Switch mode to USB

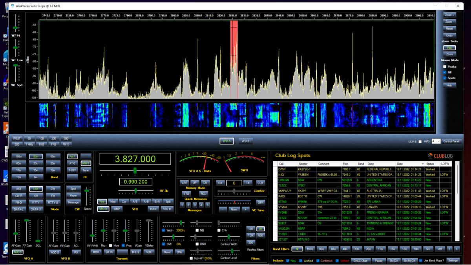(x=18, y=189)
